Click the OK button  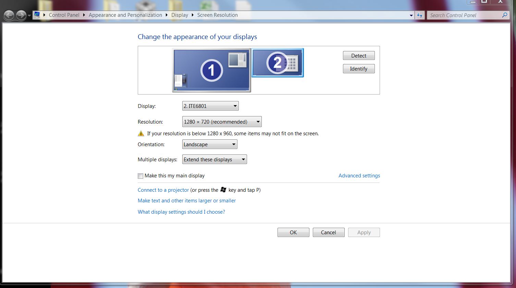coord(293,232)
